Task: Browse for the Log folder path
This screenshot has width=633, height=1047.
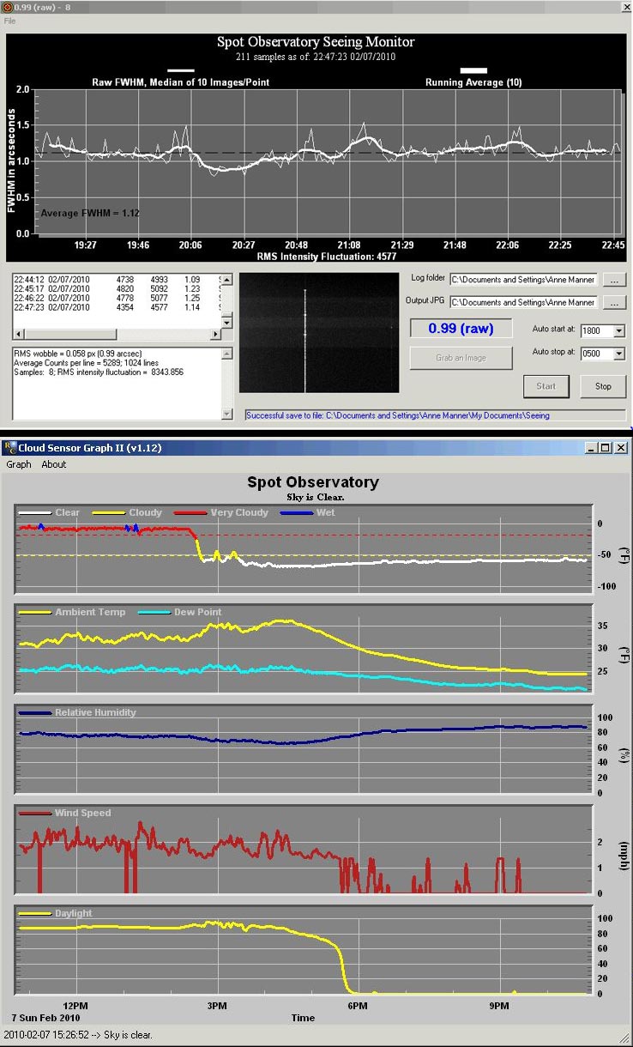Action: coord(614,280)
